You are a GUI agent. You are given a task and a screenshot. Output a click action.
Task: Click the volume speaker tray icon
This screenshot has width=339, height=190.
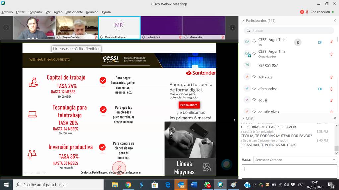click(x=287, y=185)
